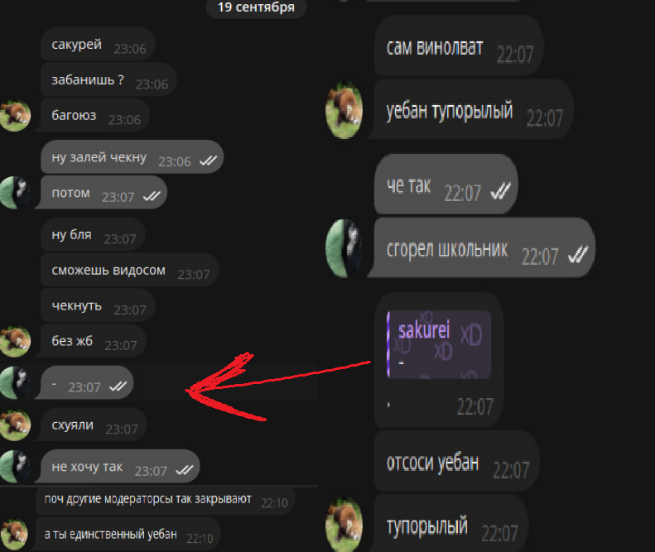Select the 'отсоси уебан' message bubble
Viewport: 655px width, 552px height.
tap(456, 461)
